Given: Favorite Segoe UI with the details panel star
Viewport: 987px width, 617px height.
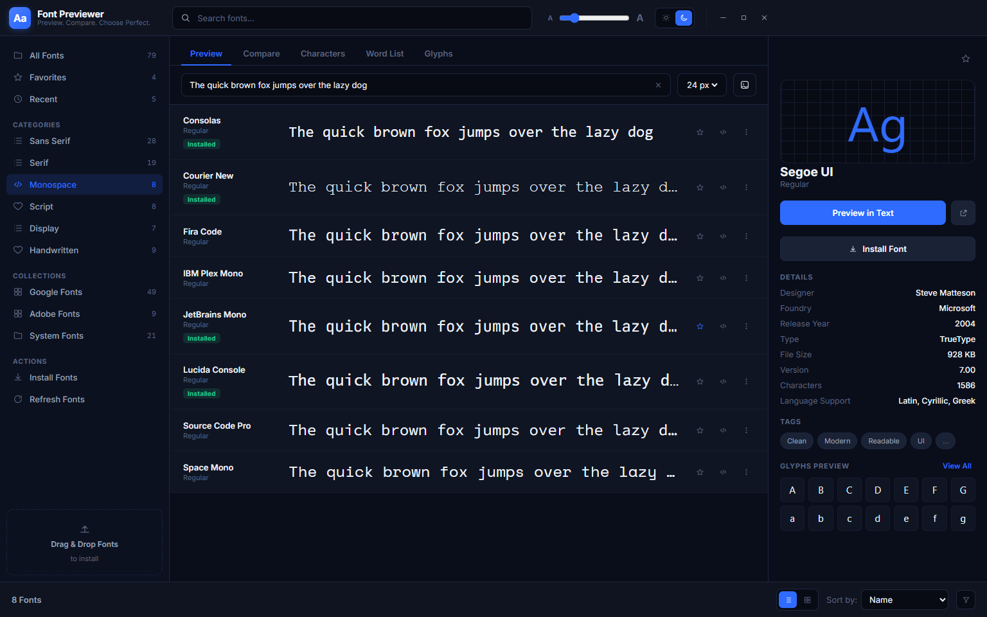Looking at the screenshot, I should click(965, 58).
